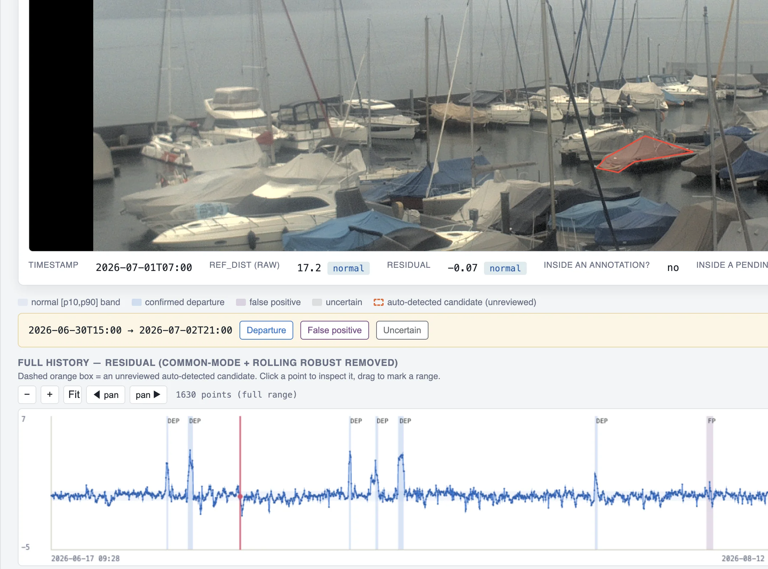Image resolution: width=768 pixels, height=569 pixels.
Task: Click the 'confirmed departure' legend swatch
Action: point(137,302)
